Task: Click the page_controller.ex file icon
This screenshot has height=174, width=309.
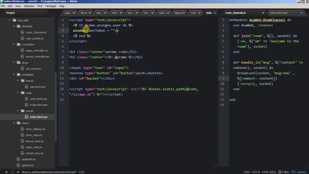Action: [x=23, y=50]
